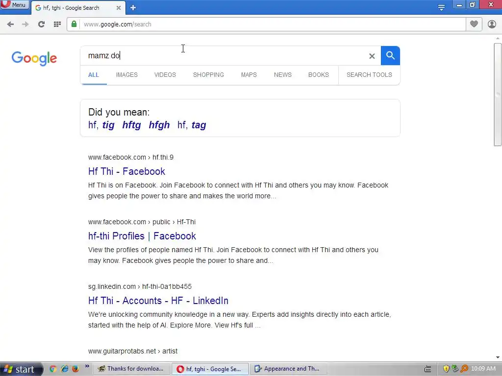Expand quick launch overflow chevron

[87, 366]
